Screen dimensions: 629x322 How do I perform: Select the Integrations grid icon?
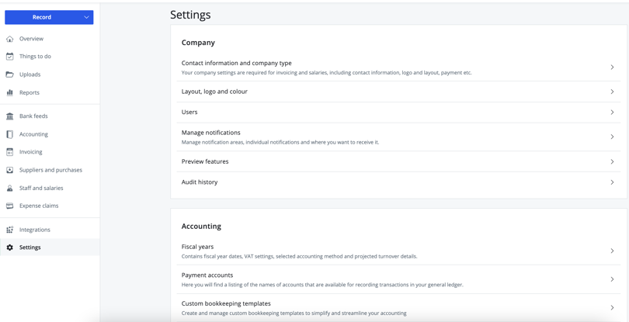pos(10,230)
